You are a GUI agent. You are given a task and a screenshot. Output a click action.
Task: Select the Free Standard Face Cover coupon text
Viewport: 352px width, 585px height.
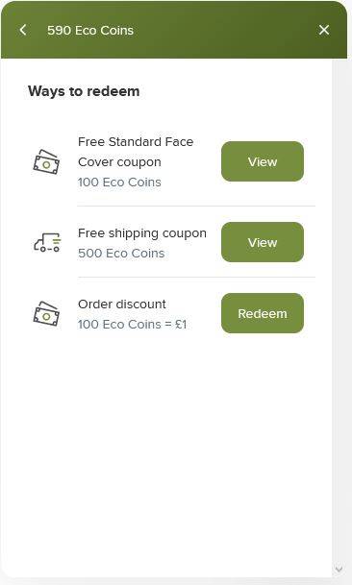tap(136, 152)
